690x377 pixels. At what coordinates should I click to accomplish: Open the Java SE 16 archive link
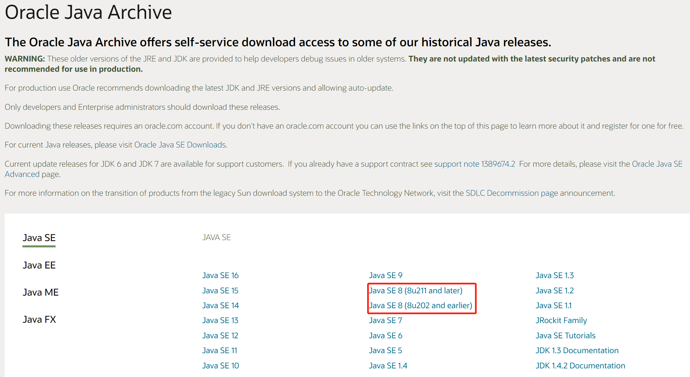[220, 275]
